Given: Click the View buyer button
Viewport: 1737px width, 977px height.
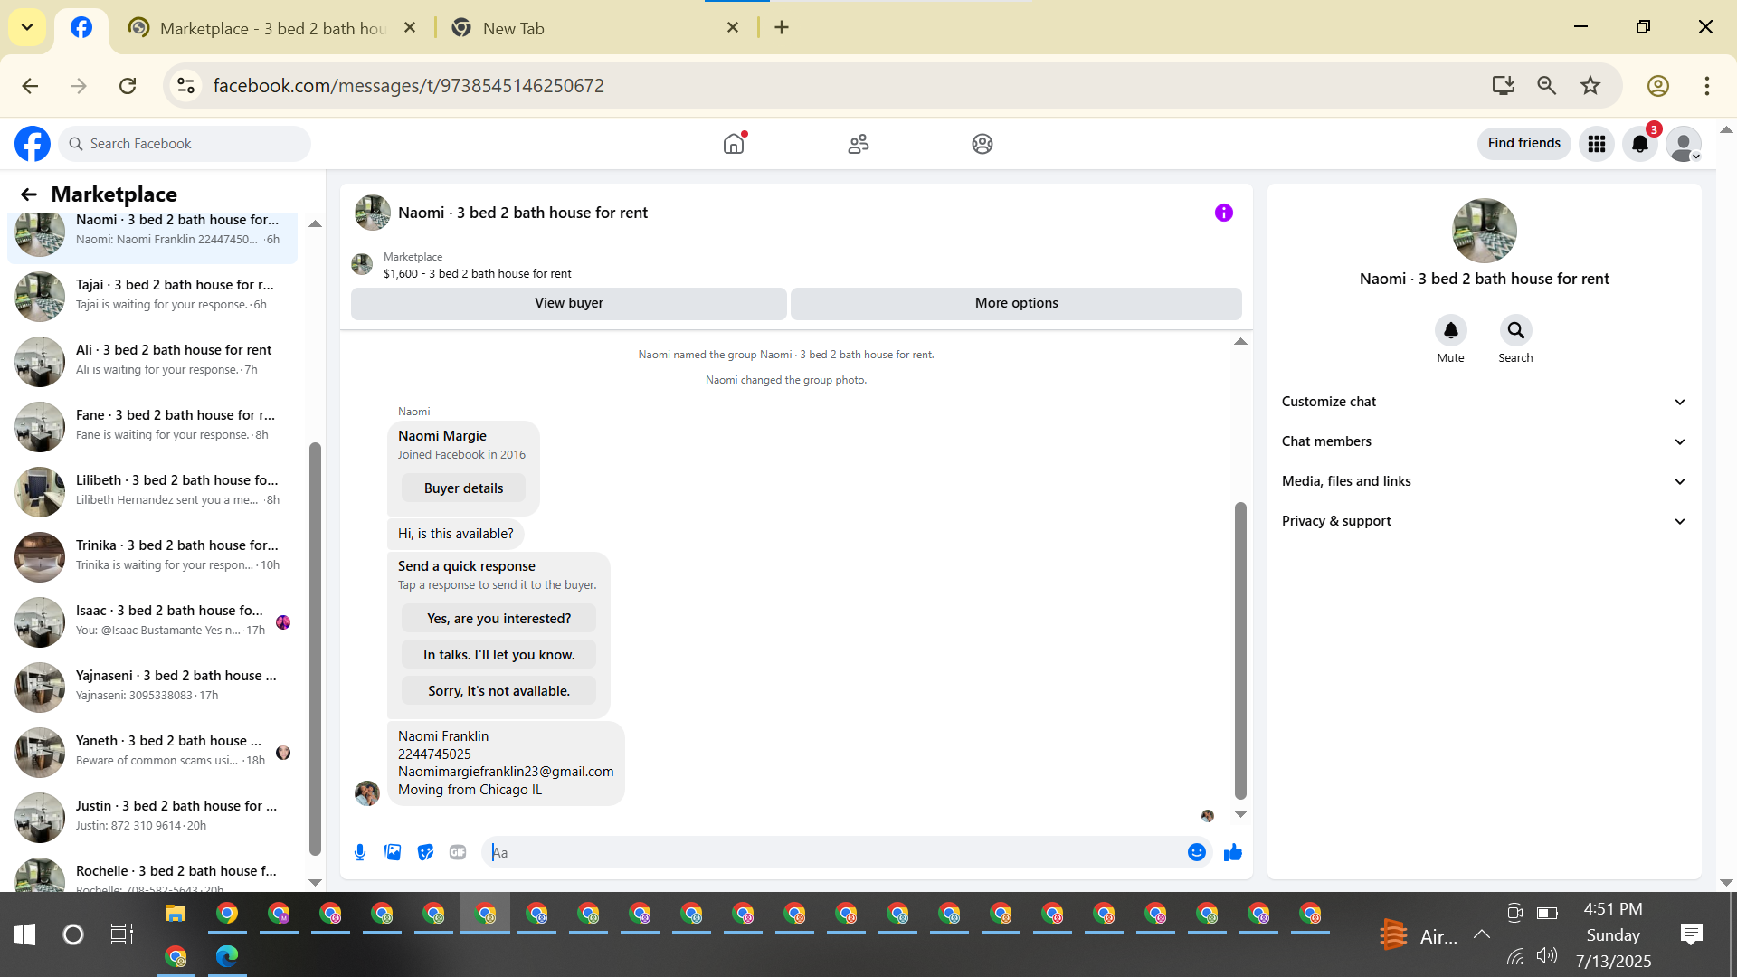Looking at the screenshot, I should coord(568,303).
